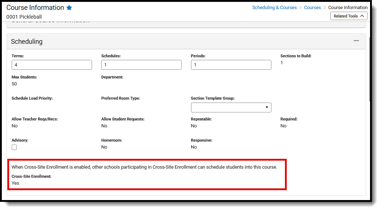
Task: Navigate to Scheduling & Courses breadcrumb
Action: [x=274, y=7]
